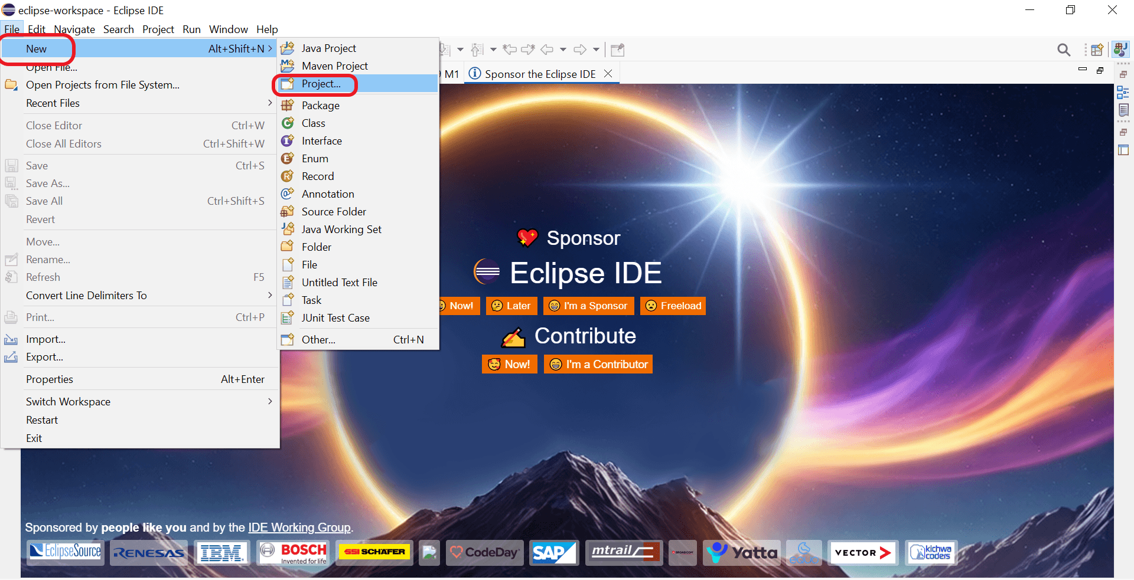This screenshot has width=1134, height=580.
Task: Open the Task List icon in right sidebar
Action: [1123, 110]
